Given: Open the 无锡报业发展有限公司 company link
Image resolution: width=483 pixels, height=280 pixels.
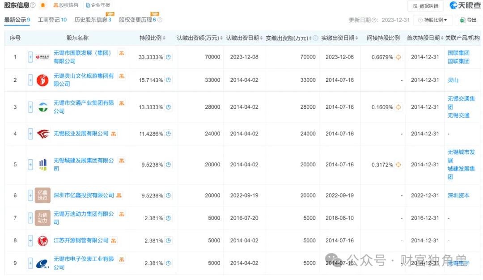Looking at the screenshot, I should (x=81, y=134).
